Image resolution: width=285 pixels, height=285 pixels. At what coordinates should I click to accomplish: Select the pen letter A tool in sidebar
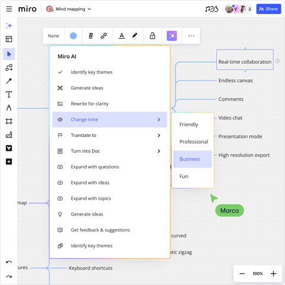point(9,108)
